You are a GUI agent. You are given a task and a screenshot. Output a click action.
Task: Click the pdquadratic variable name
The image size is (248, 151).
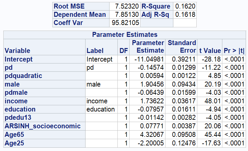click(23, 76)
